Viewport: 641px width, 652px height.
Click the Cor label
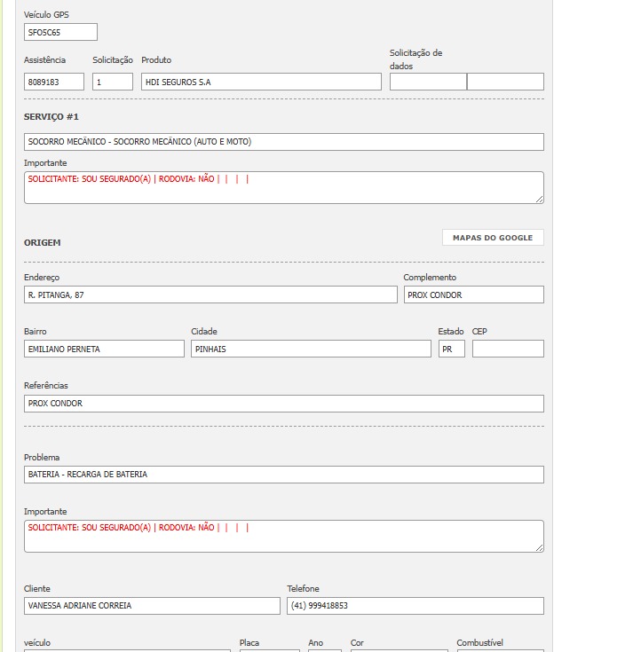tap(357, 643)
